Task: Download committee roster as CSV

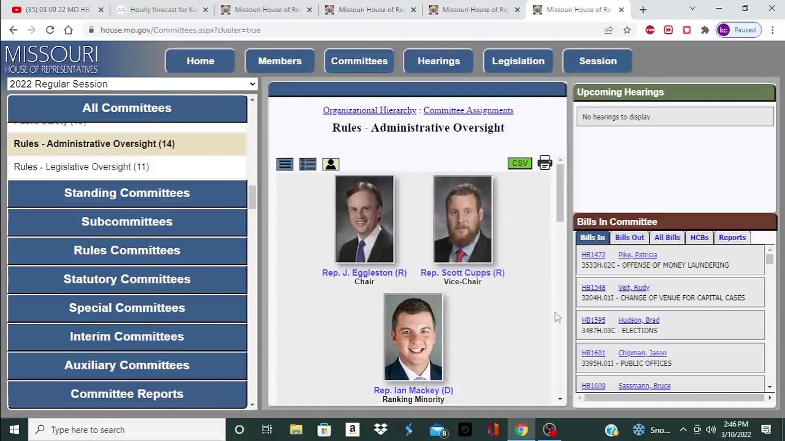Action: pos(519,163)
